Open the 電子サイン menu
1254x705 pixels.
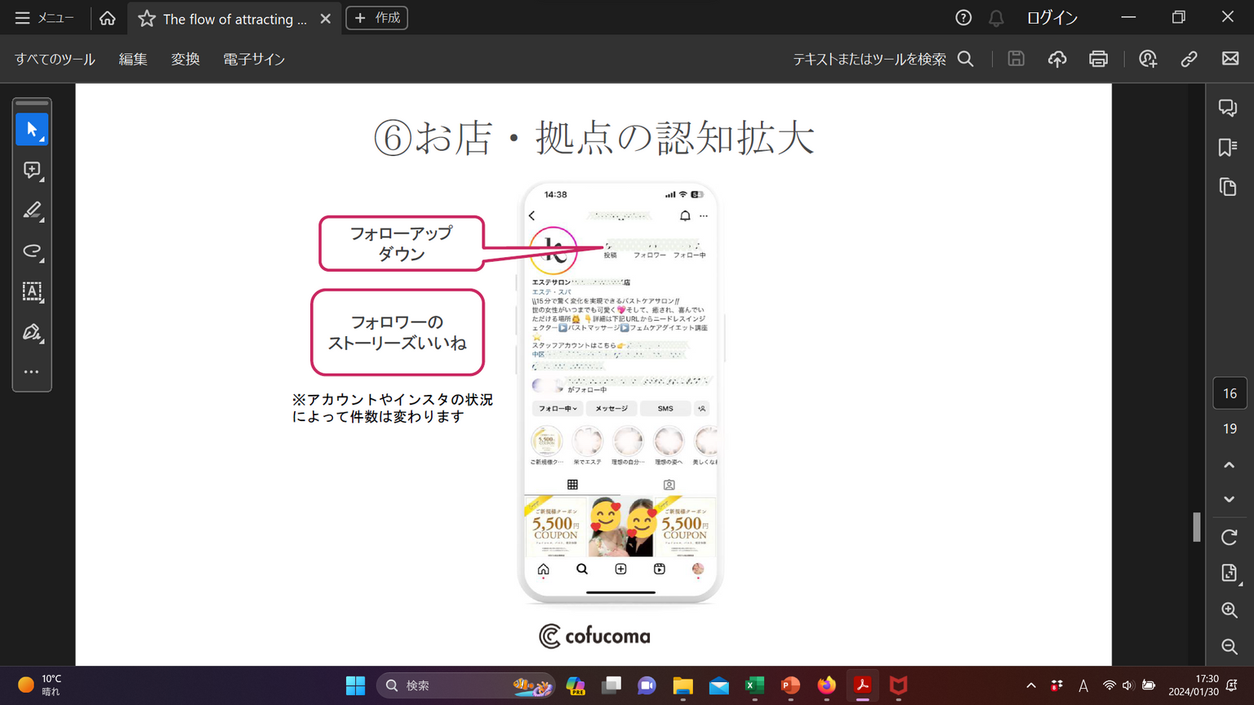click(x=254, y=60)
